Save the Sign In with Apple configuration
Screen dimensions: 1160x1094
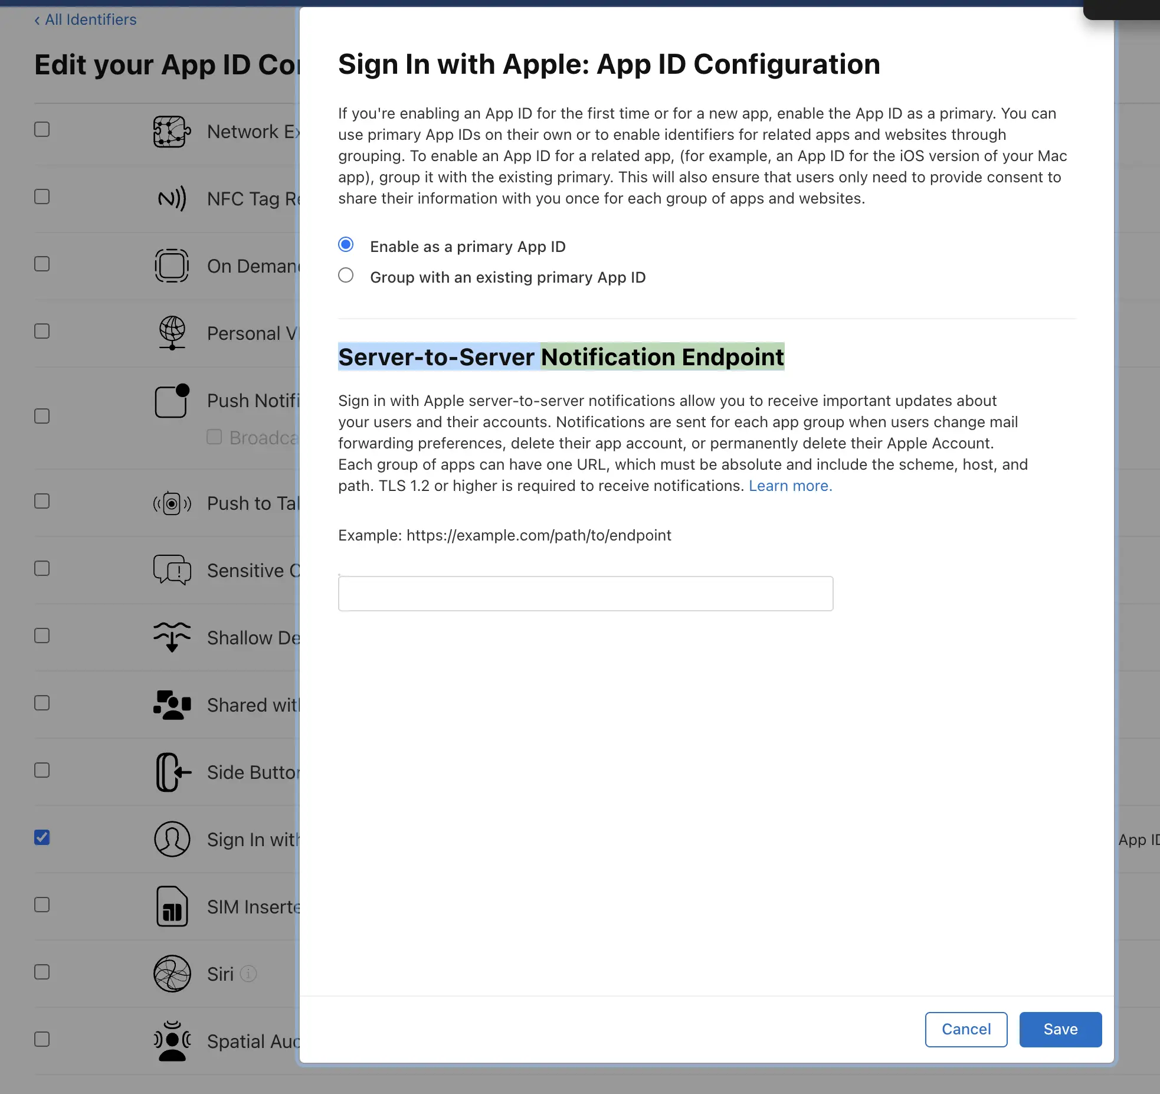tap(1060, 1030)
